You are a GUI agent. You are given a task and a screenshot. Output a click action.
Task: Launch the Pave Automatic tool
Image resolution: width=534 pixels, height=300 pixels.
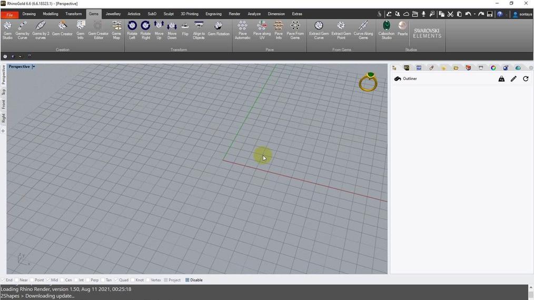[x=242, y=30]
